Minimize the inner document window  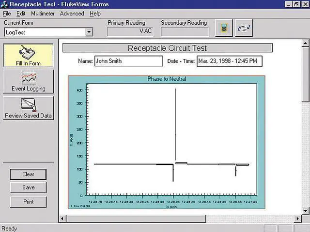288,4
